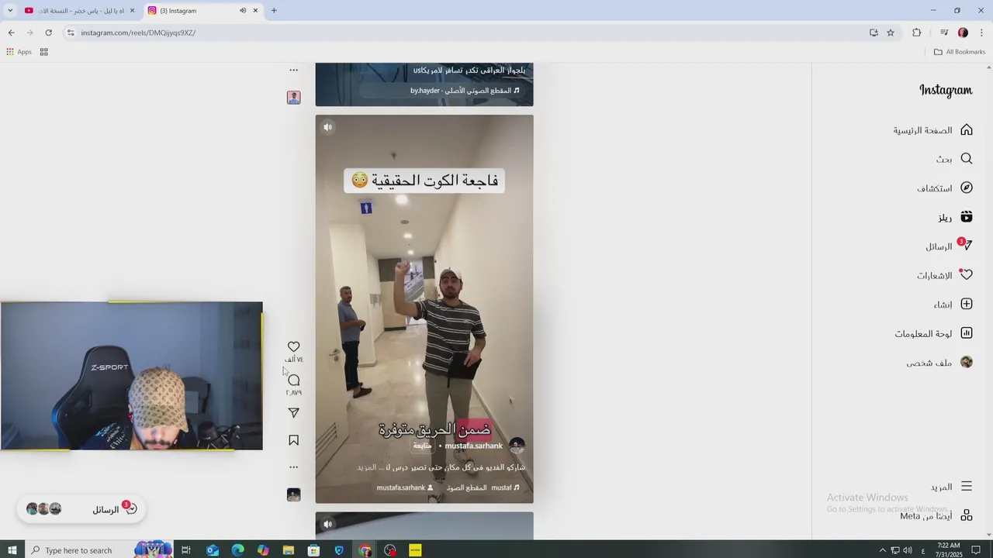Image resolution: width=993 pixels, height=558 pixels.
Task: View site information next to the URL
Action: 71,33
